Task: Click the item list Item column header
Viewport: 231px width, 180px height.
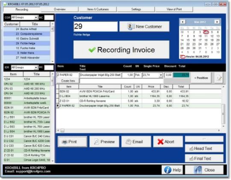Action: (13, 74)
